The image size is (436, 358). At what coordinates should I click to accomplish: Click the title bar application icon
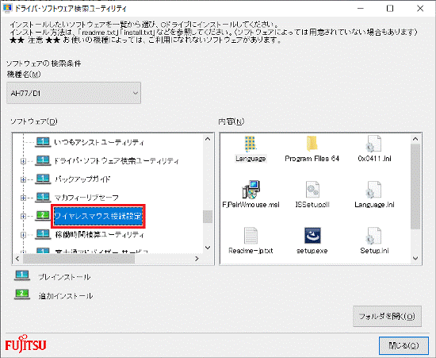click(7, 9)
